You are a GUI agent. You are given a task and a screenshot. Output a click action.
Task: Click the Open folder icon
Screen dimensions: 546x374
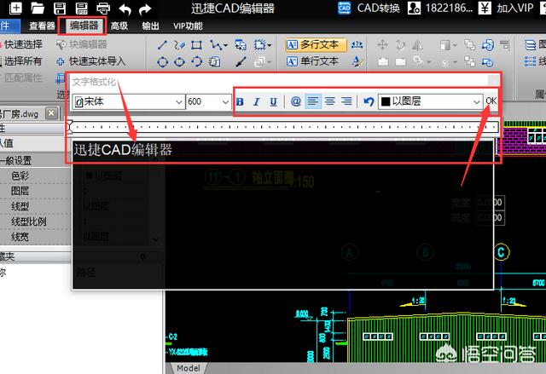(x=38, y=8)
